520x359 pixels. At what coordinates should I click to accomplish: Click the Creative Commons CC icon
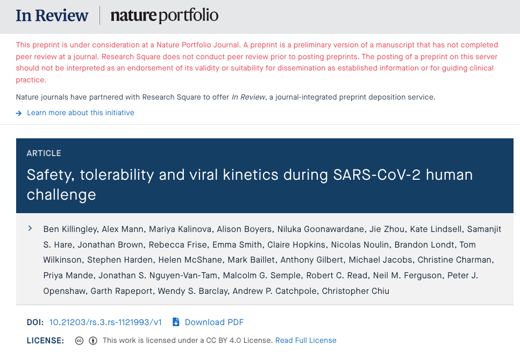pyautogui.click(x=79, y=341)
